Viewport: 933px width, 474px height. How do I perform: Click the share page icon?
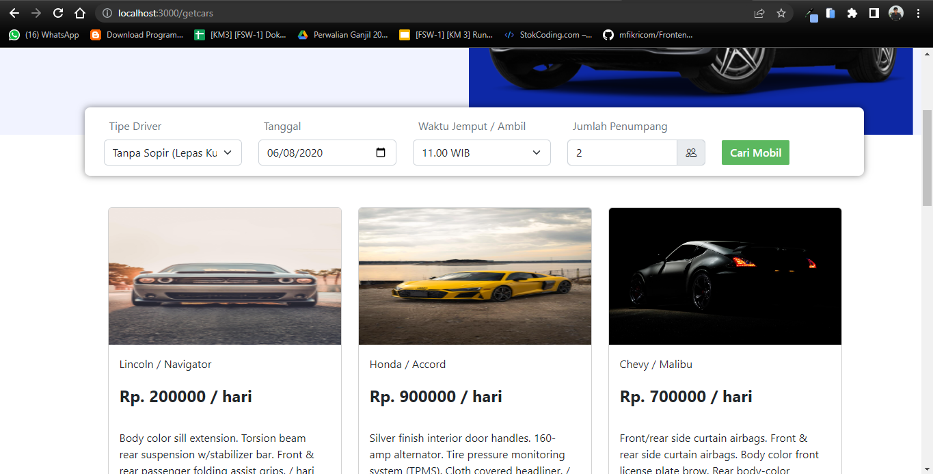pos(759,13)
